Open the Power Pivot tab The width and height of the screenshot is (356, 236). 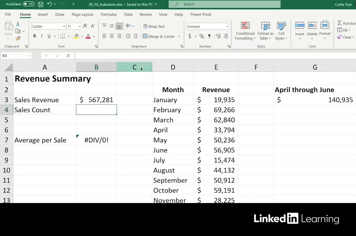[x=201, y=15]
